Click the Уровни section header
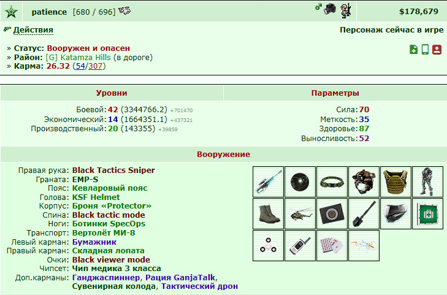 pyautogui.click(x=112, y=93)
